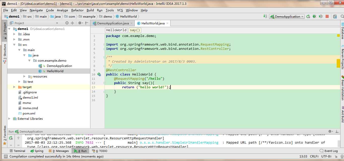Open the Favorites side tab
The width and height of the screenshot is (344, 161).
[5, 136]
